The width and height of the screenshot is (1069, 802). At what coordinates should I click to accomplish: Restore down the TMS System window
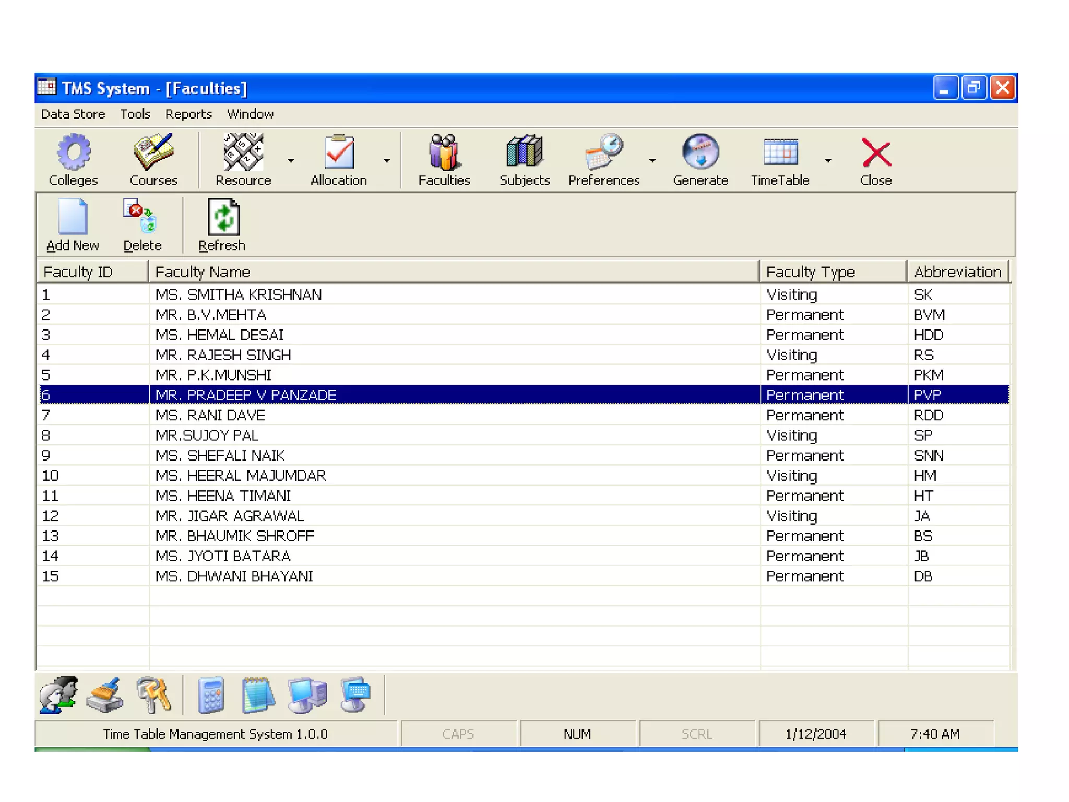pos(974,87)
